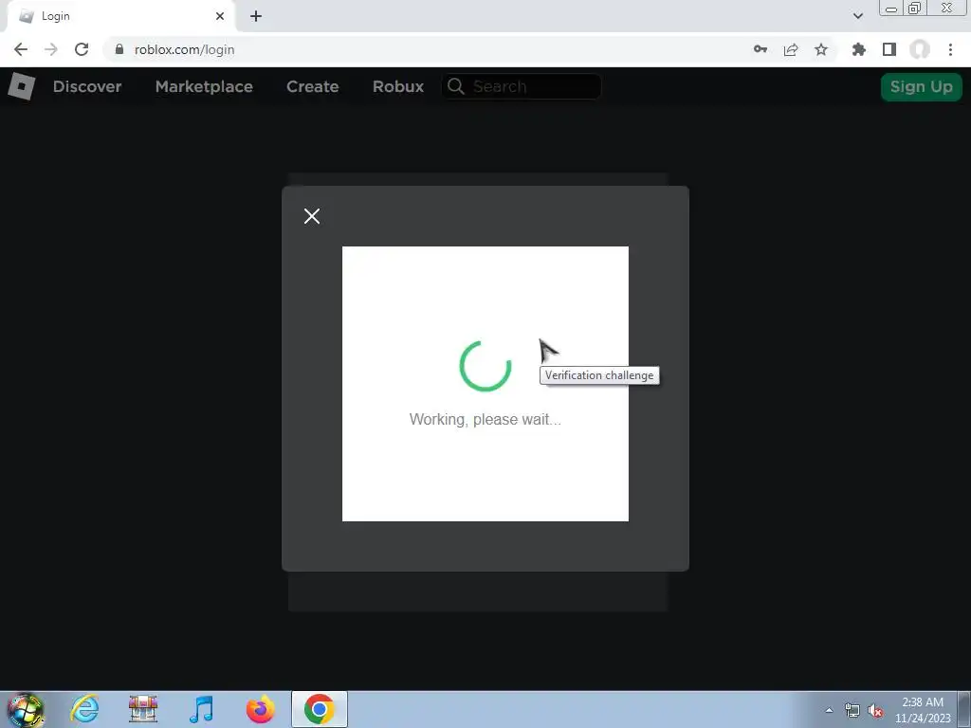Open the Chrome three-dot menu
Screen dimensions: 971x728
click(x=950, y=49)
